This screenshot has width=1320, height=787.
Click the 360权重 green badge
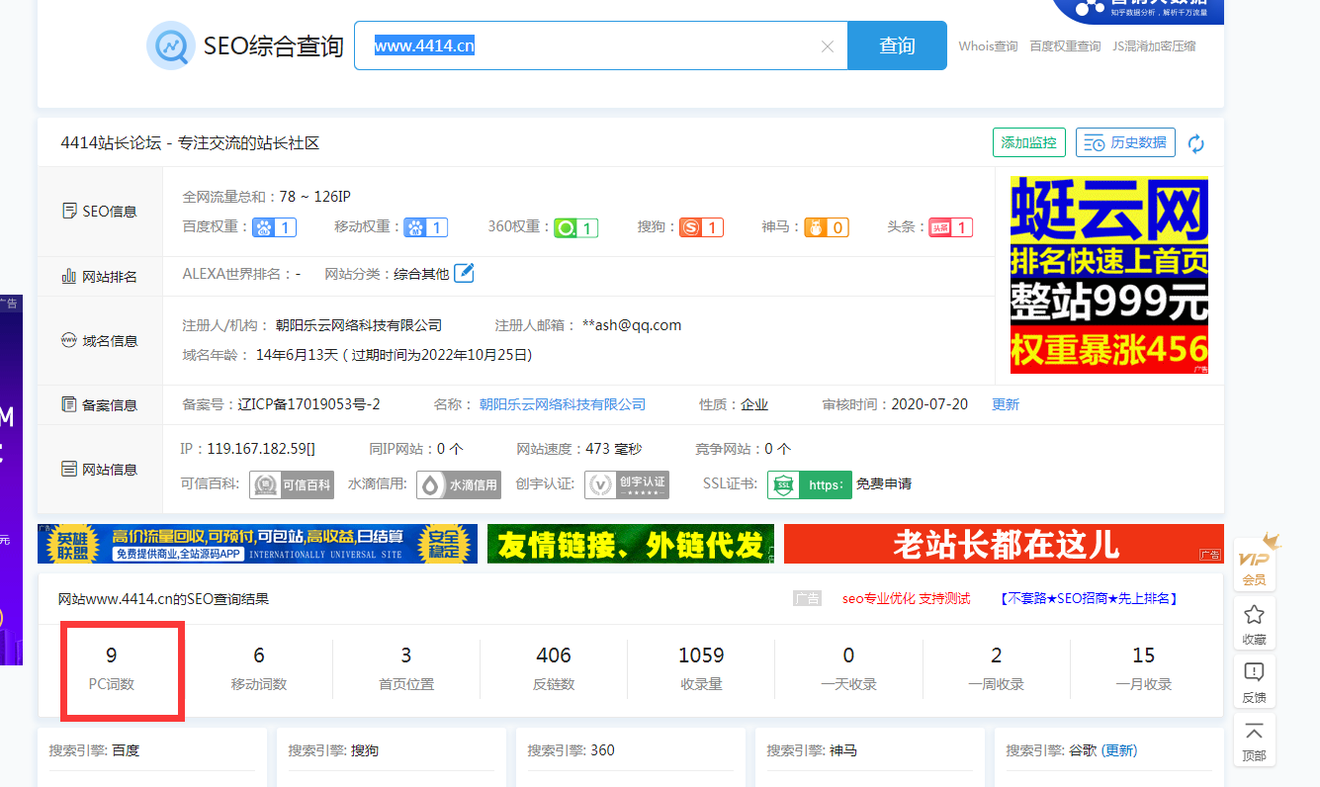coord(575,227)
